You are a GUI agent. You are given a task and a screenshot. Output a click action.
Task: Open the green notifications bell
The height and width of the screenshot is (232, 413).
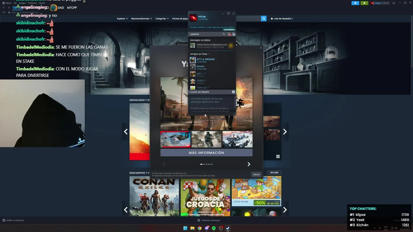pyautogui.click(x=364, y=3)
